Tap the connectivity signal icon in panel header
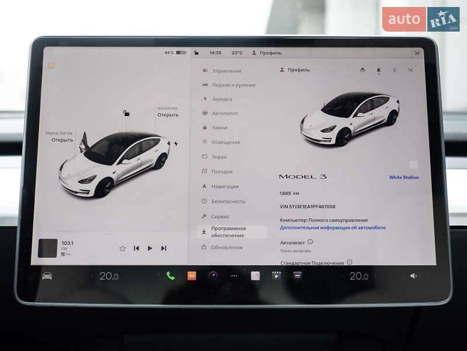Image resolution: width=467 pixels, height=351 pixels. [410, 70]
